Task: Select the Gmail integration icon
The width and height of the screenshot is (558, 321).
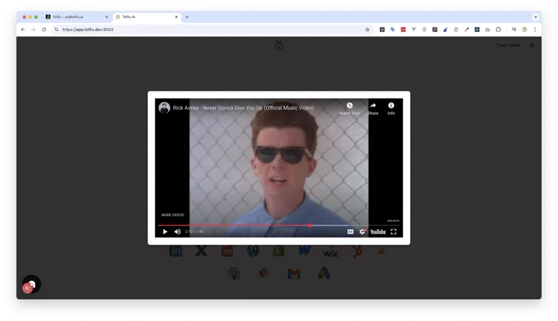Action: tap(294, 274)
